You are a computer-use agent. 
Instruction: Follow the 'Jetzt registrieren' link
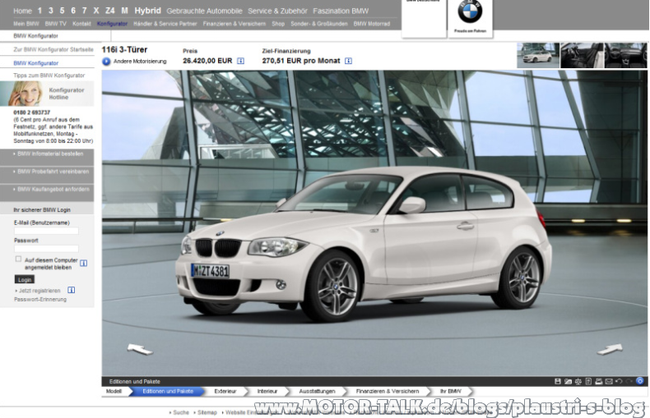39,291
